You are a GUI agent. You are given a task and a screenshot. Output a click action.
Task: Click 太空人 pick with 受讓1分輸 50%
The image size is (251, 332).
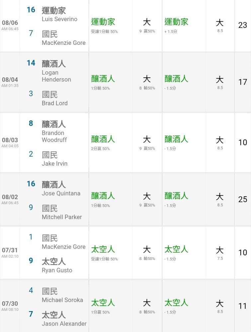[104, 253]
